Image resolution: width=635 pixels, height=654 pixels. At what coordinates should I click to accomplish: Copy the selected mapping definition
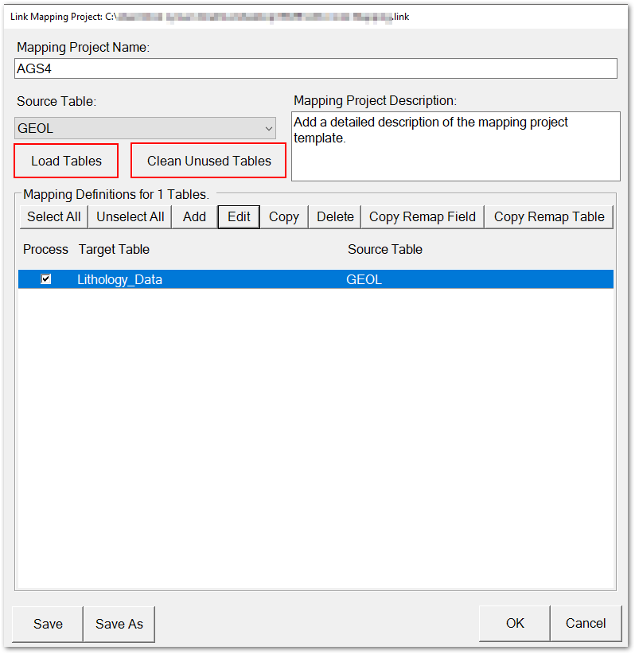(284, 217)
